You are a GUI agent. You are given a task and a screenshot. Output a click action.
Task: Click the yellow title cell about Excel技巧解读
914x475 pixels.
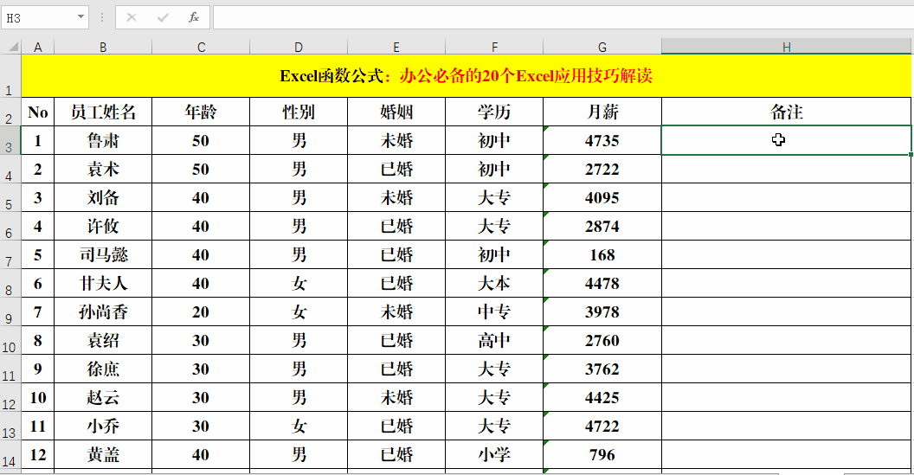point(467,76)
